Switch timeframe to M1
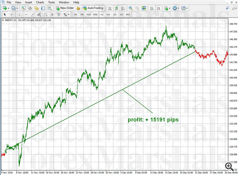 point(76,15)
